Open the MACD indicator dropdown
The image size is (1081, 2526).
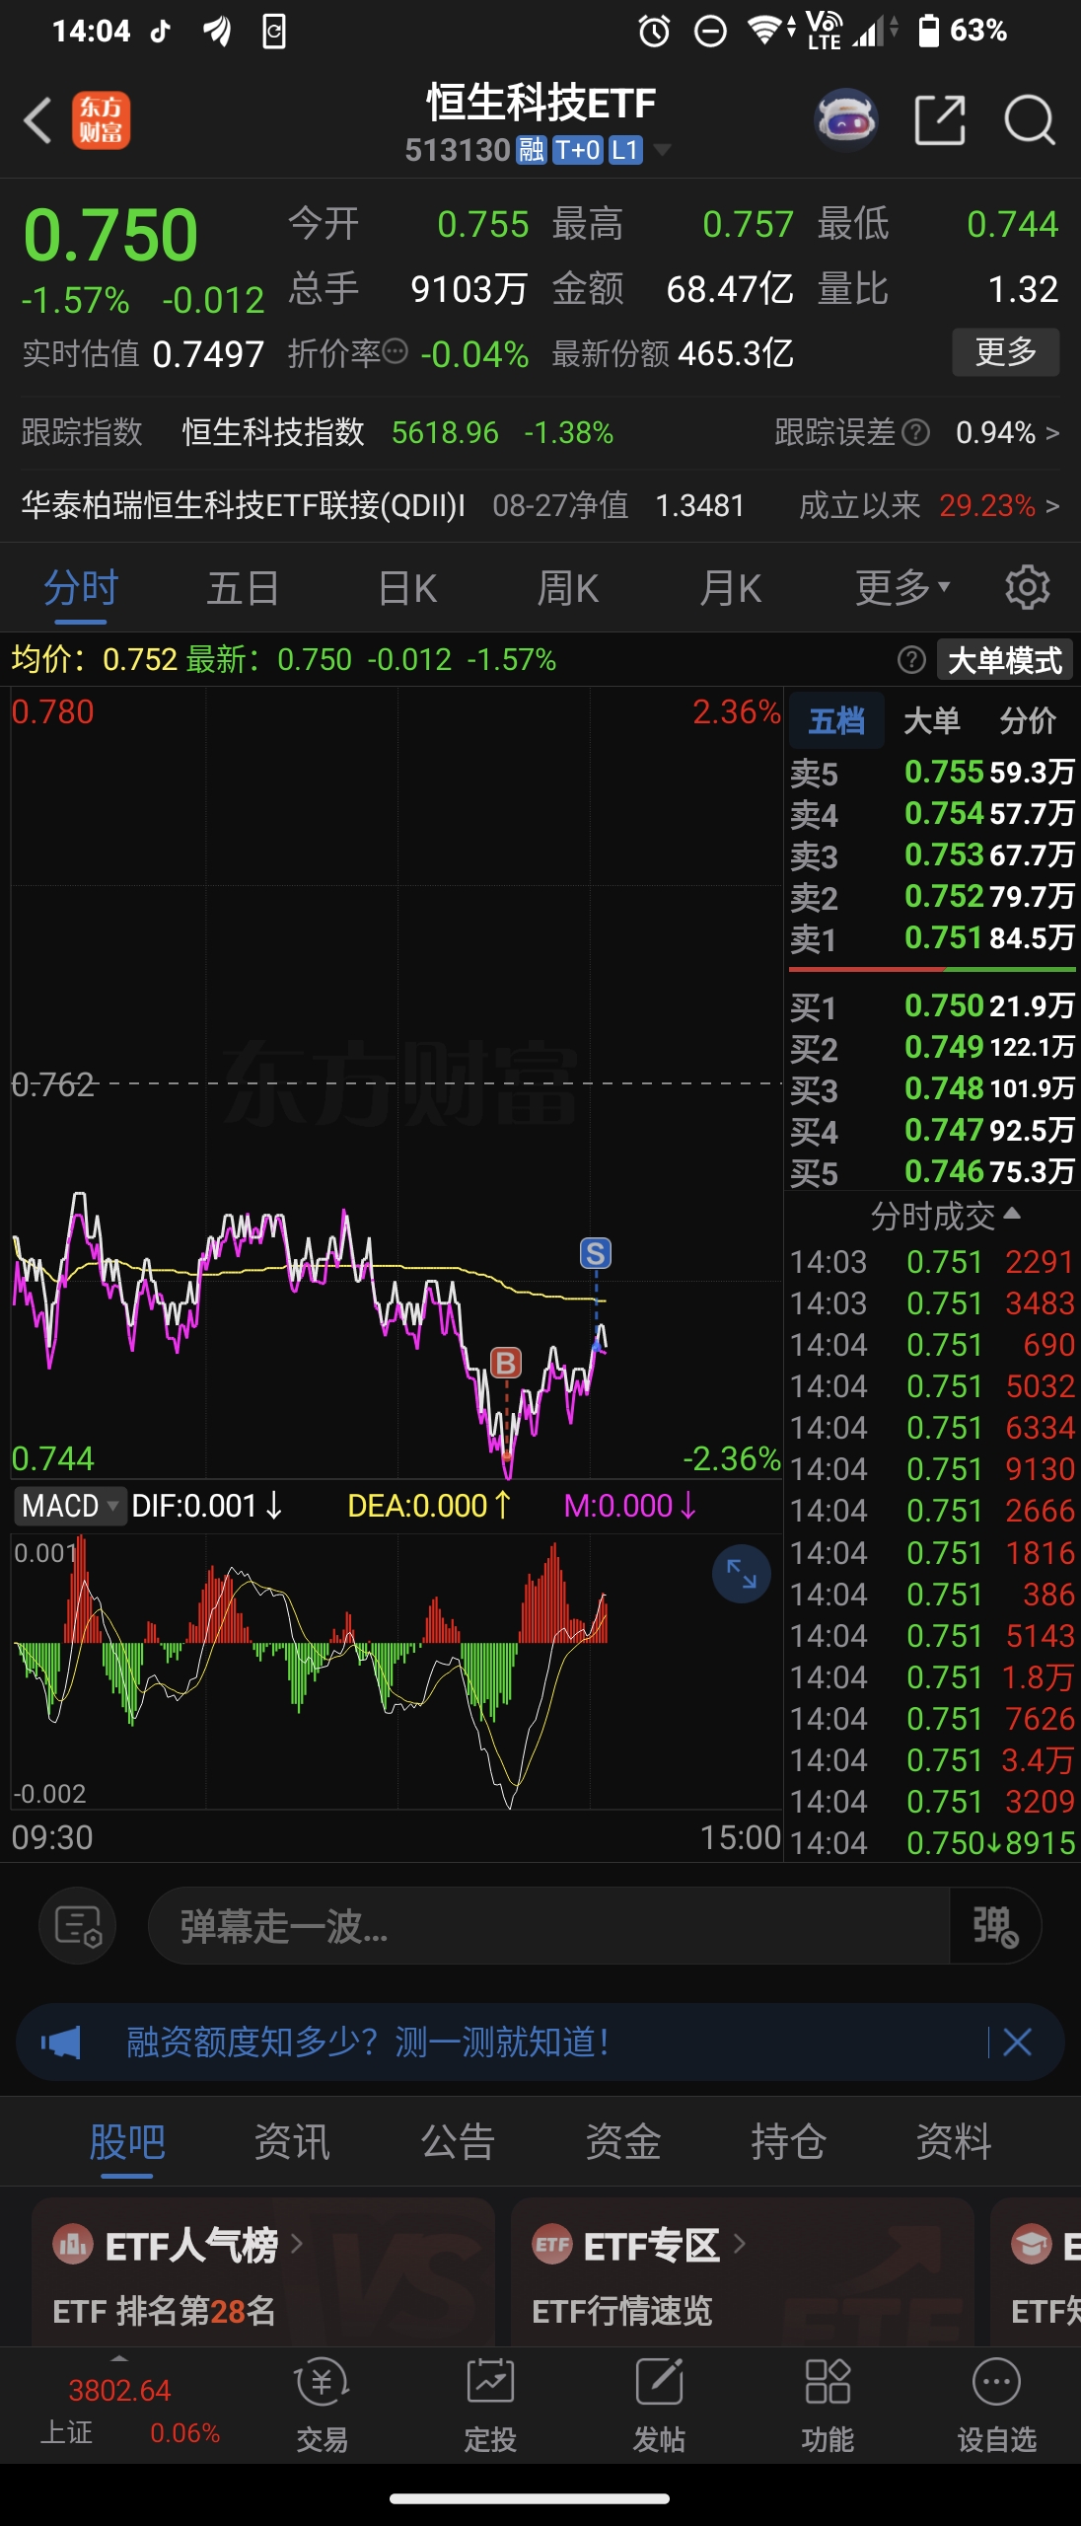[70, 1506]
